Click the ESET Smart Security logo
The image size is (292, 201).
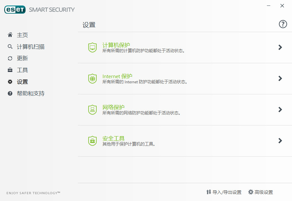(39, 10)
